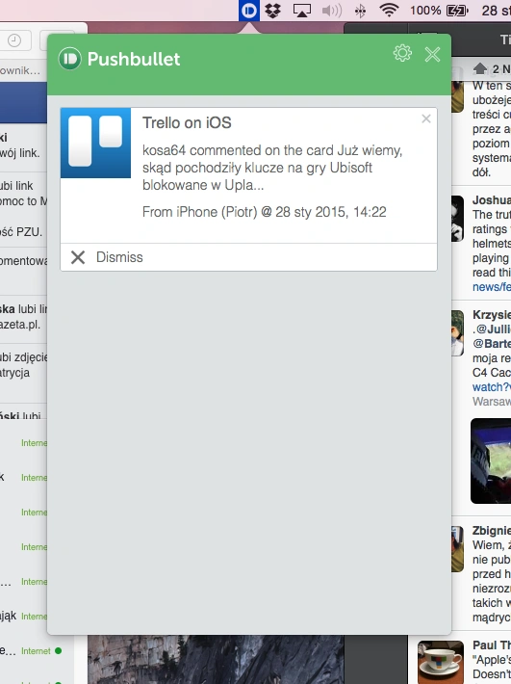The width and height of the screenshot is (511, 684).
Task: Close the Pushbullet popup panel
Action: pos(432,55)
